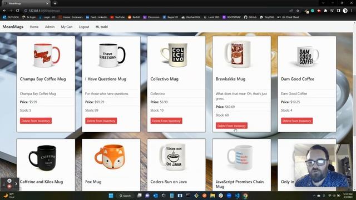Open the Feed | LinkedIn bookmark
Image resolution: width=356 pixels, height=200 pixels.
(96, 17)
